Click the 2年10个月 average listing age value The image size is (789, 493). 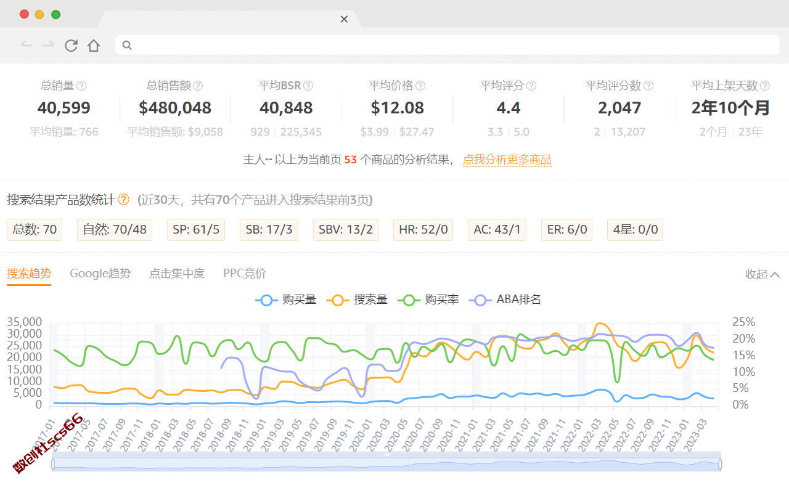[731, 108]
